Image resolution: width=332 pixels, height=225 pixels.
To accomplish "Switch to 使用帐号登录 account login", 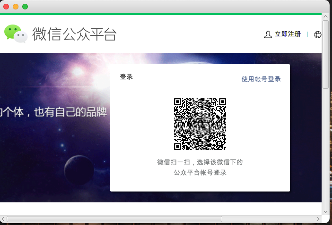I will [261, 79].
